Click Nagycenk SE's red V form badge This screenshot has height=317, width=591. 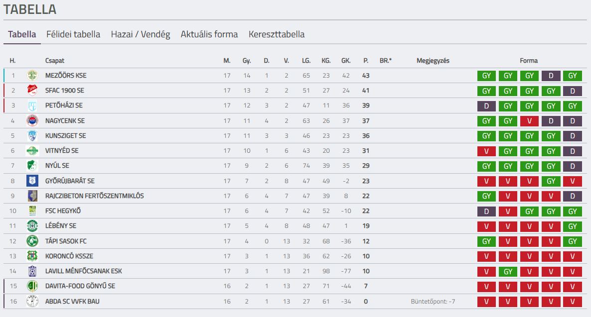tap(530, 121)
